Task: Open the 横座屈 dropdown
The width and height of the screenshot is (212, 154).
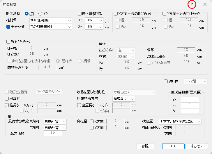Action: point(180,121)
